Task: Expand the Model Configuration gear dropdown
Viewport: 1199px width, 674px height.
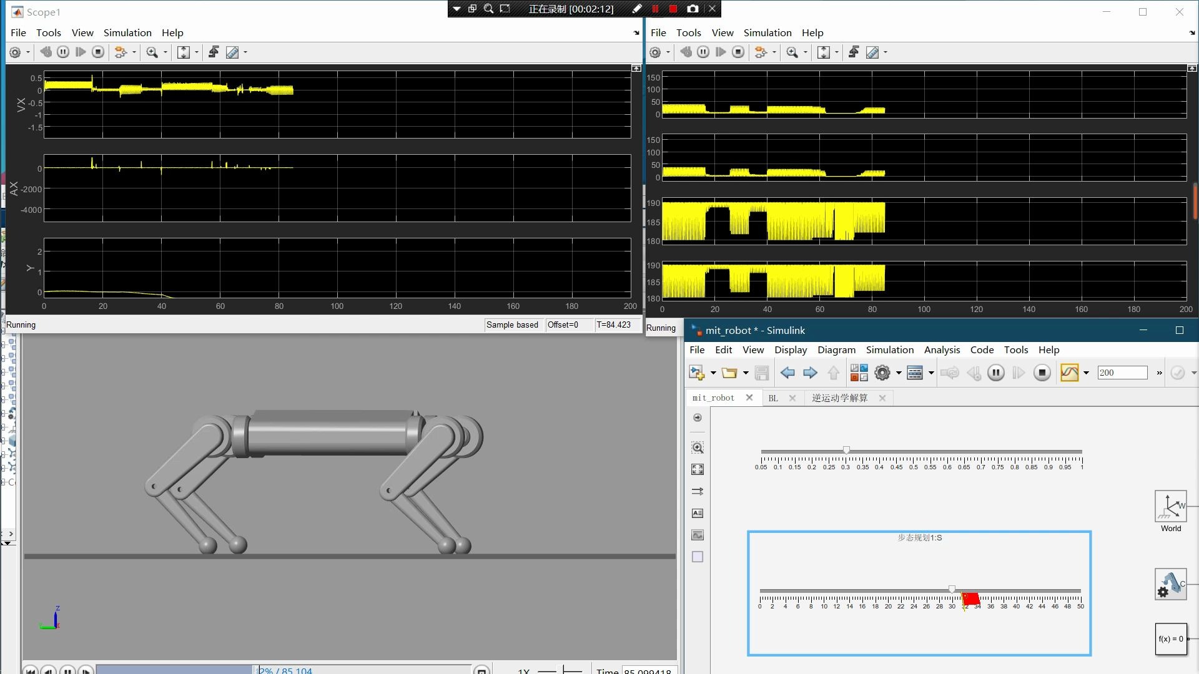Action: click(x=899, y=373)
